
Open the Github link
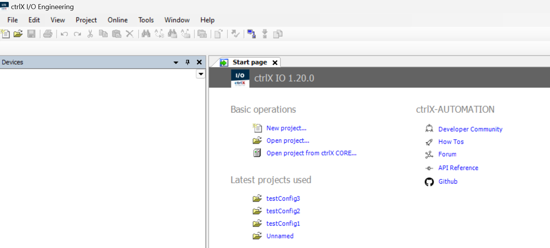(448, 181)
